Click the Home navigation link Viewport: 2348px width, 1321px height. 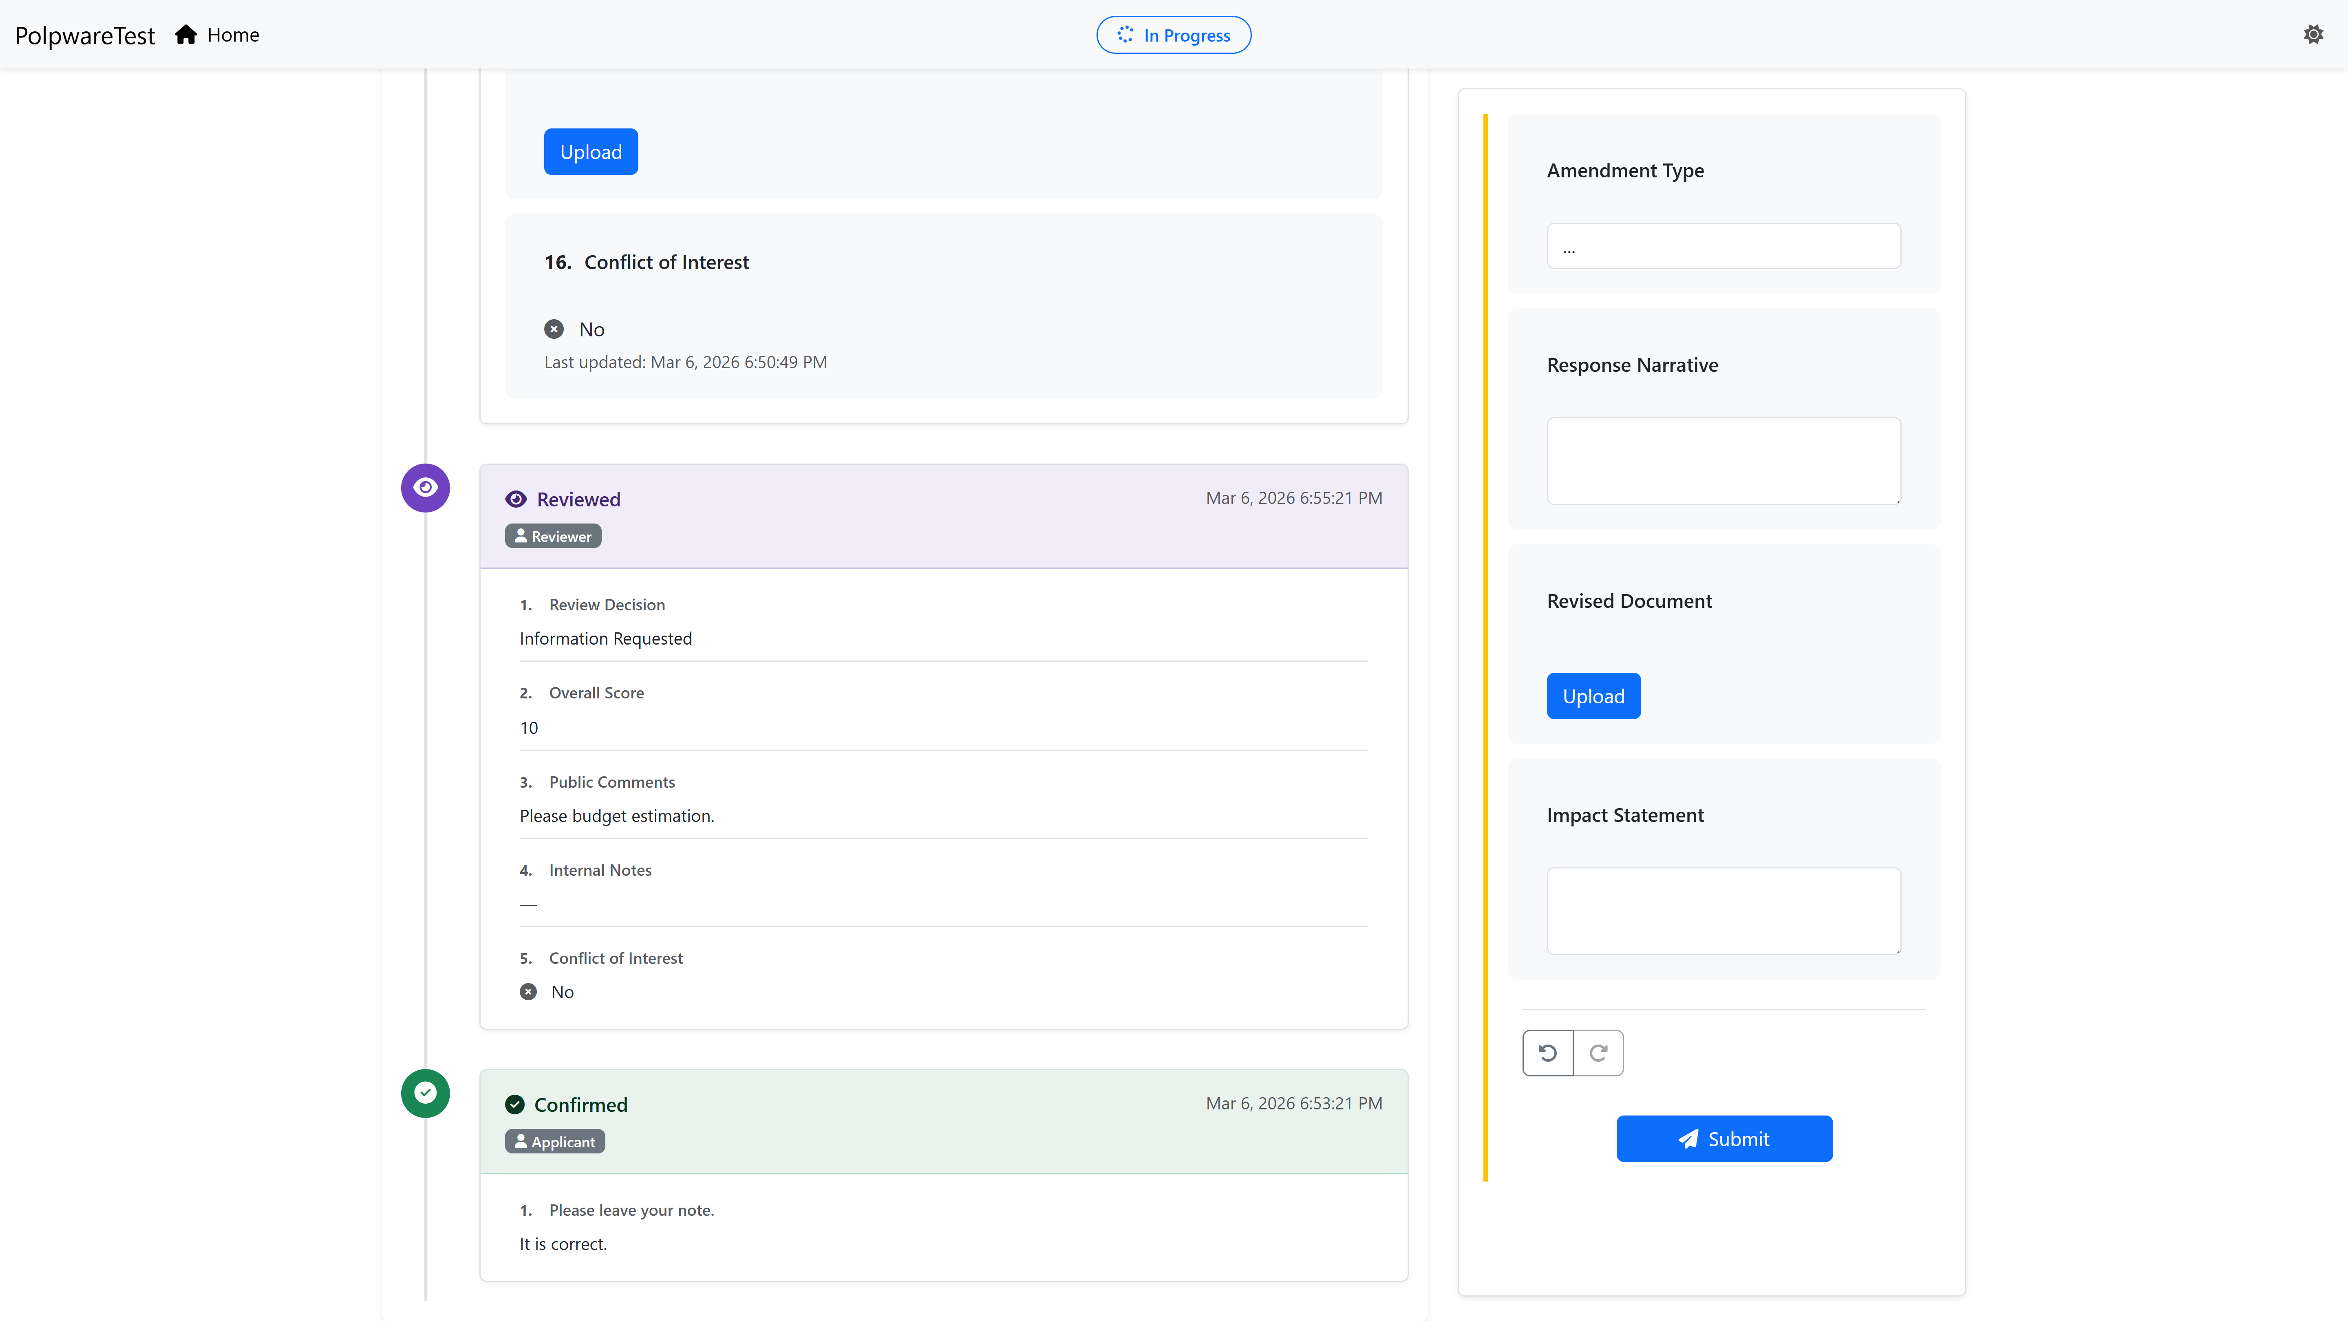point(232,35)
